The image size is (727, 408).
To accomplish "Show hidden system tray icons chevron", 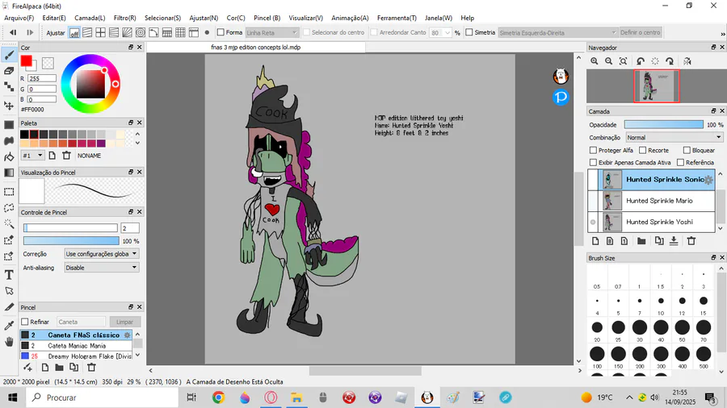I will 629,398.
